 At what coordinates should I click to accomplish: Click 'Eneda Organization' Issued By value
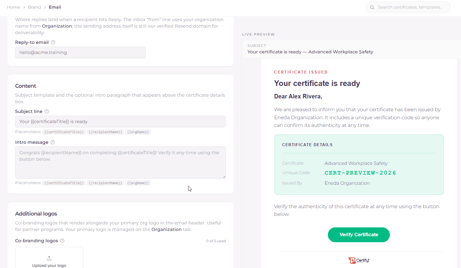[347, 183]
